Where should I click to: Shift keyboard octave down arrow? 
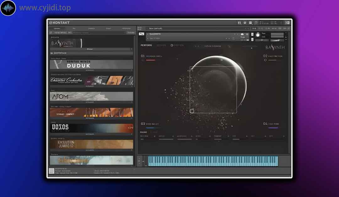(139, 163)
